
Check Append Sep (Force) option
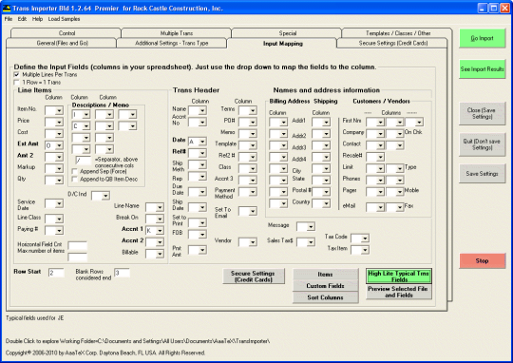[74, 171]
